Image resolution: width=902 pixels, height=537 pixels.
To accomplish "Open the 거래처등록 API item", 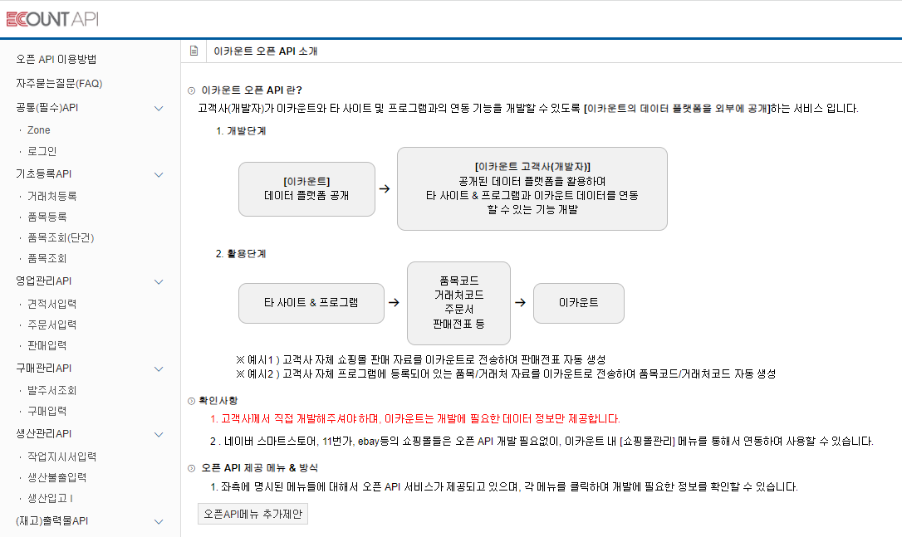I will pos(51,196).
